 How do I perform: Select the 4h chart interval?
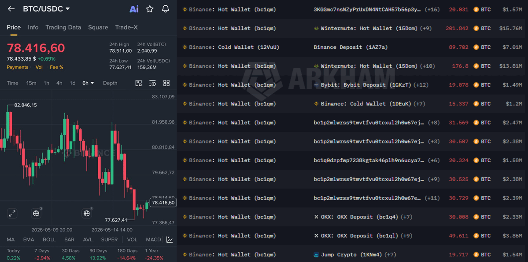click(x=59, y=83)
